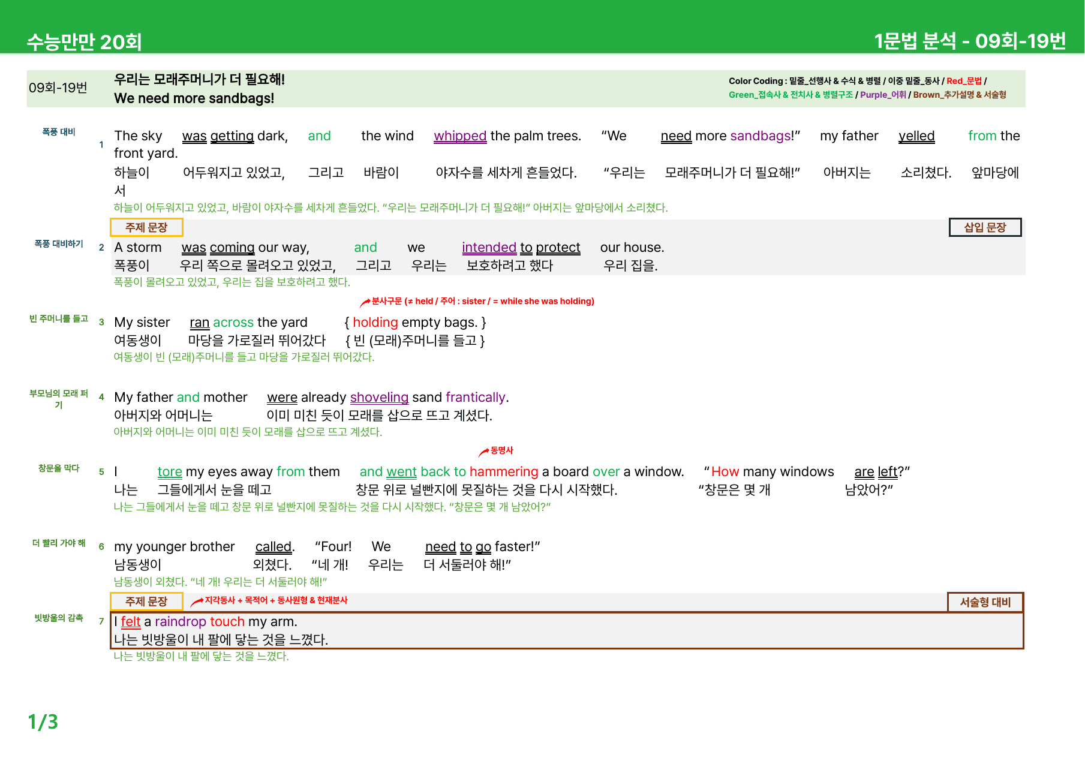Click the margin note 빗방울의 감촉

[59, 618]
